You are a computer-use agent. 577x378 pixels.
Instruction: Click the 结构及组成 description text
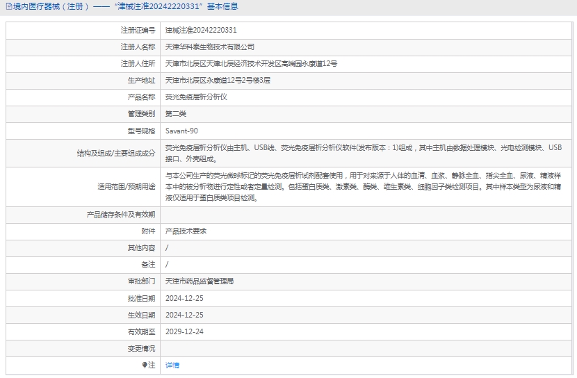point(363,153)
